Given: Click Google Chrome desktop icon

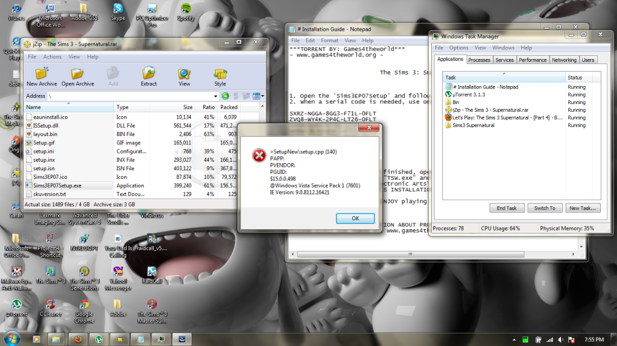Looking at the screenshot, I should [x=84, y=311].
